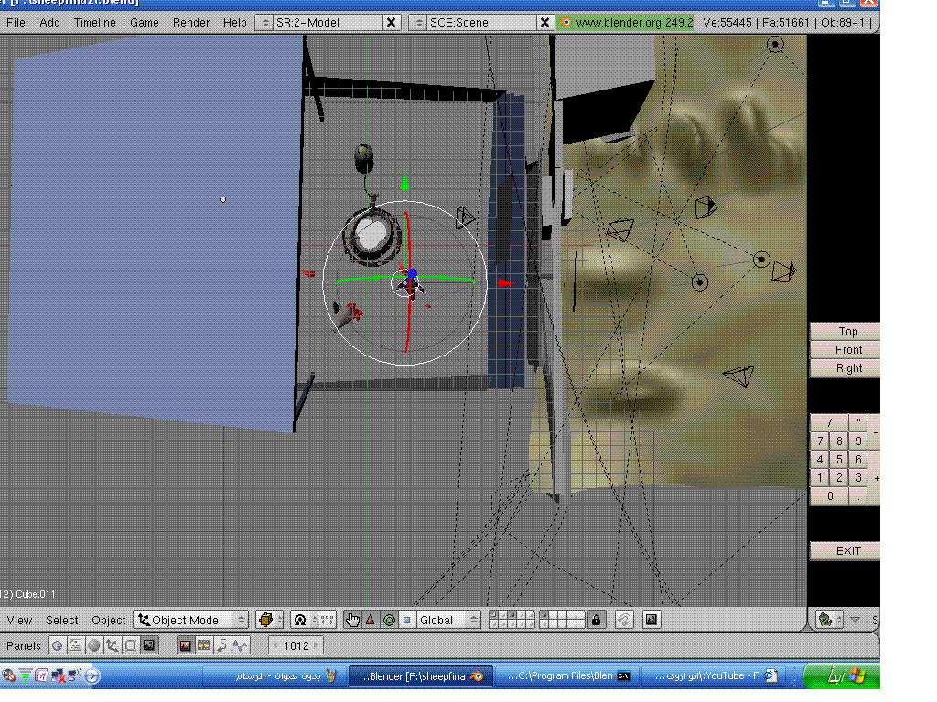Open the Object Mode selector
The height and width of the screenshot is (702, 937).
(x=191, y=620)
